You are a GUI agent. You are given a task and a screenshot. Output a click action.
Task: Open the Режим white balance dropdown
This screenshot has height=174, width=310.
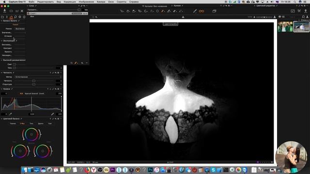20,29
